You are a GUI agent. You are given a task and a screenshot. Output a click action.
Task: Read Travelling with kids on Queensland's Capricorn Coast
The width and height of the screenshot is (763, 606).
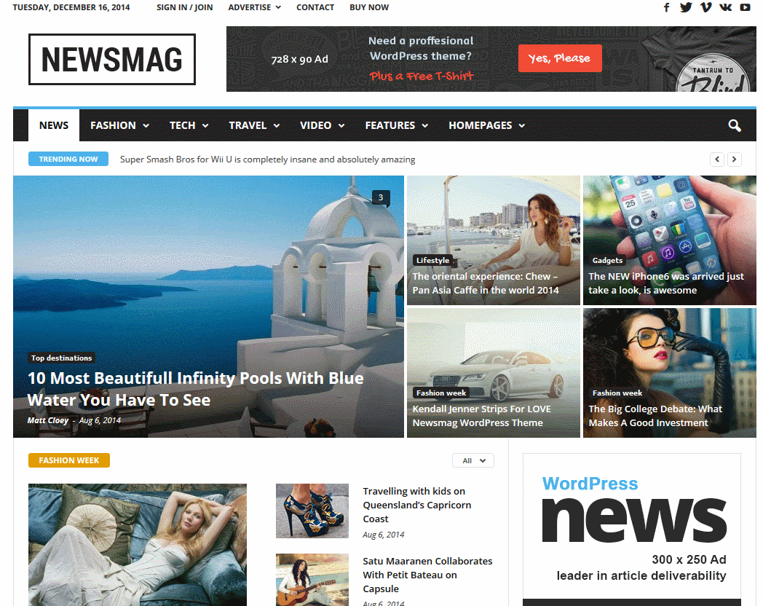[417, 505]
